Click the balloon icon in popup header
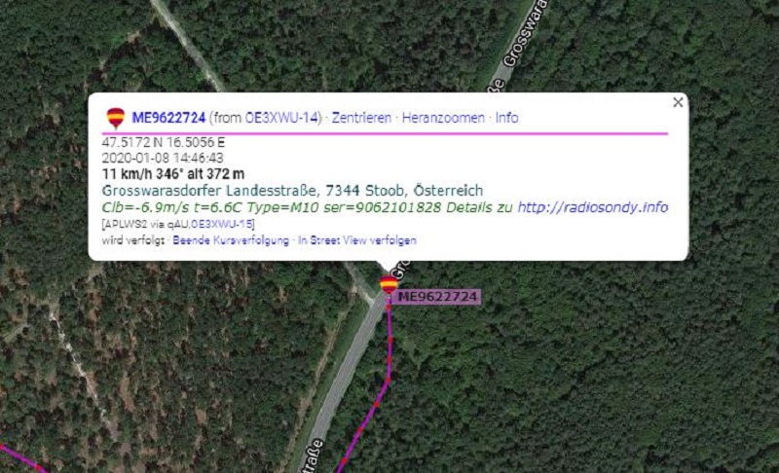 click(116, 118)
